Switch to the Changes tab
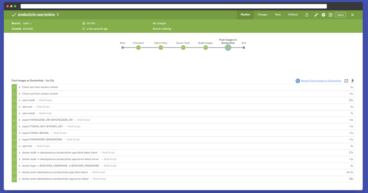The height and width of the screenshot is (193, 368). 262,15
